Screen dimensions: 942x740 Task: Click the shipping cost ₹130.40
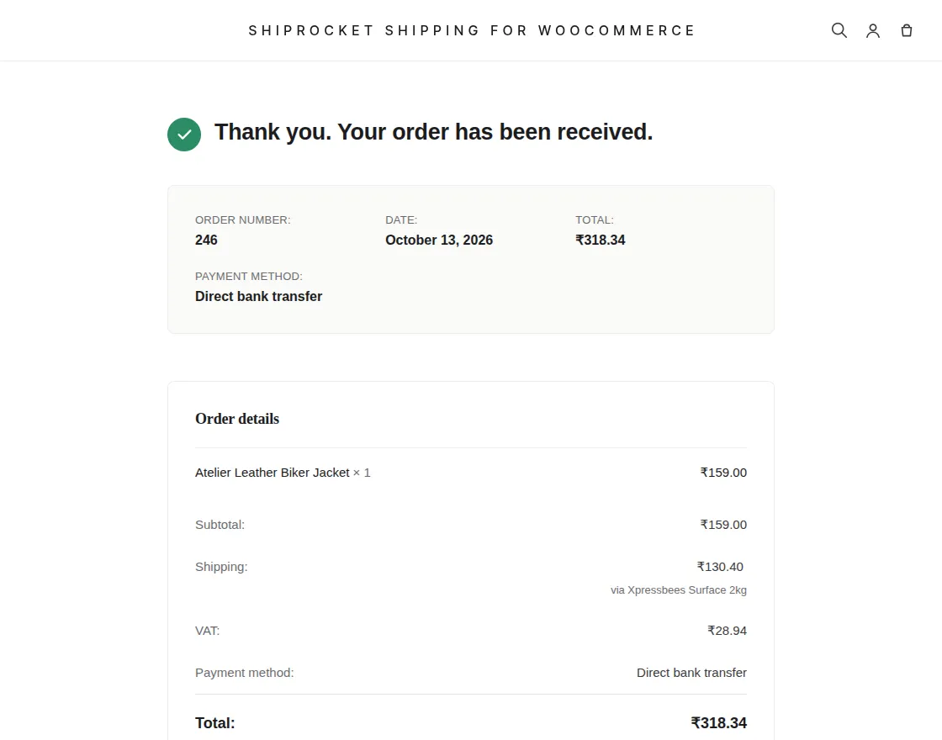(x=720, y=567)
